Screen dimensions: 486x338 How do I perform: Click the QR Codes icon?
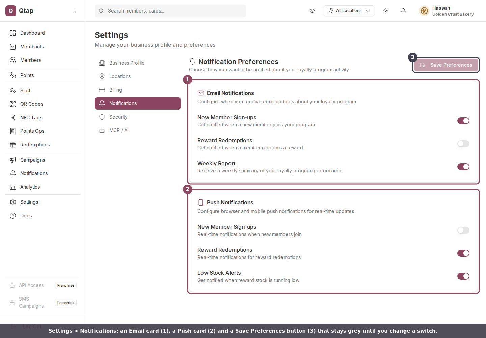click(13, 104)
